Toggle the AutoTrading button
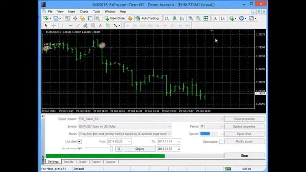Image resolution: width=306 pixels, height=172 pixels. click(148, 18)
